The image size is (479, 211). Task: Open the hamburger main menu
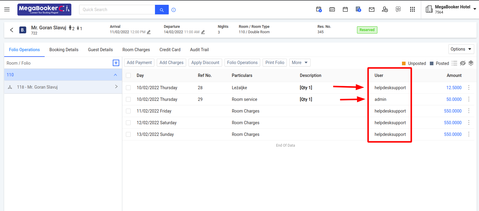coord(7,10)
